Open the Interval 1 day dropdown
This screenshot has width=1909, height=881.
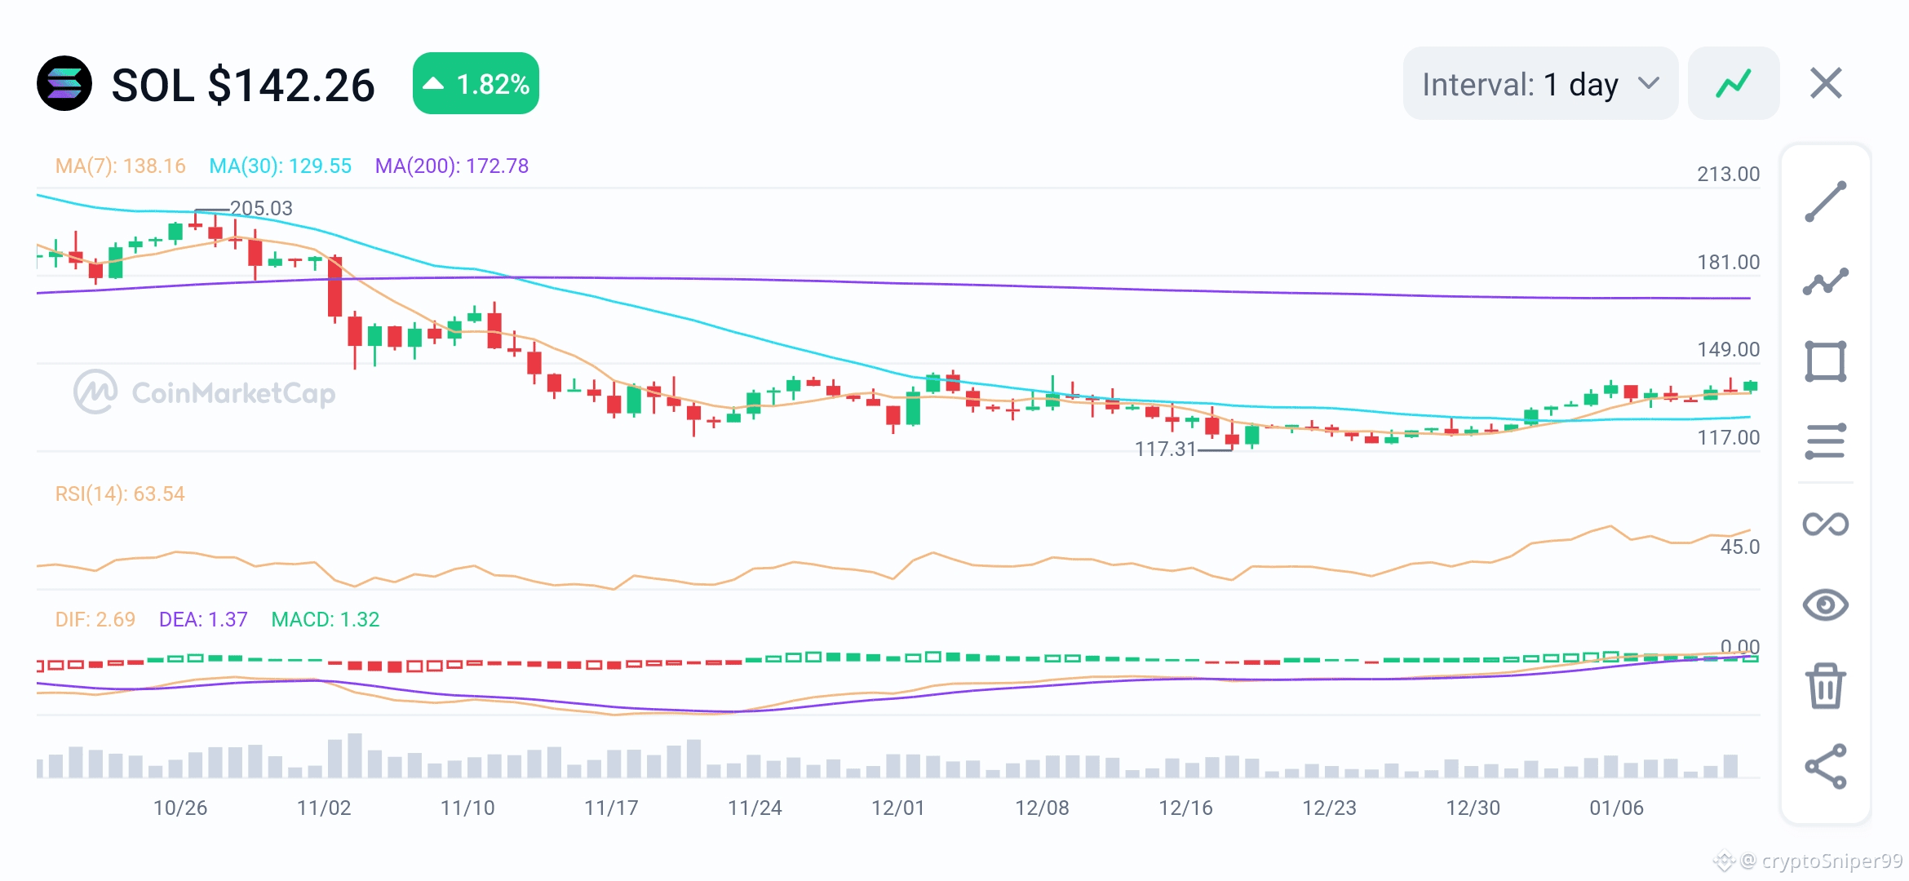[1539, 84]
